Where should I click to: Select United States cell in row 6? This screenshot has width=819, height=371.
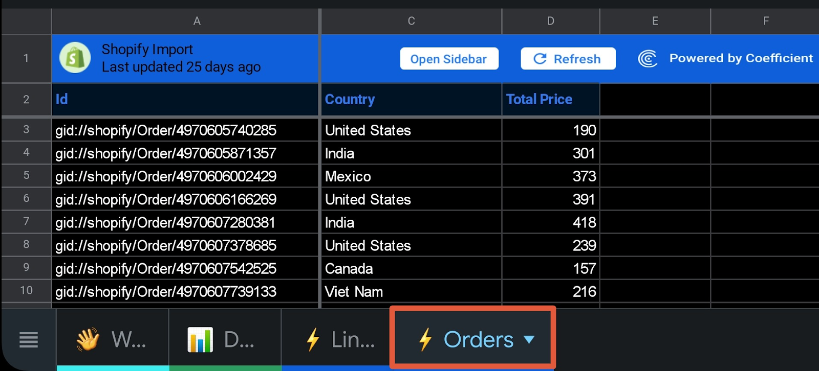click(411, 199)
